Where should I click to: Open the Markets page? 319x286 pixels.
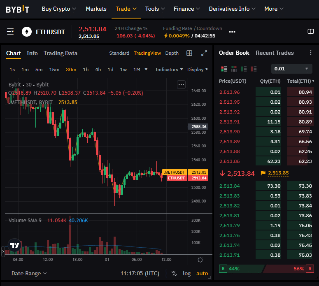coord(96,9)
